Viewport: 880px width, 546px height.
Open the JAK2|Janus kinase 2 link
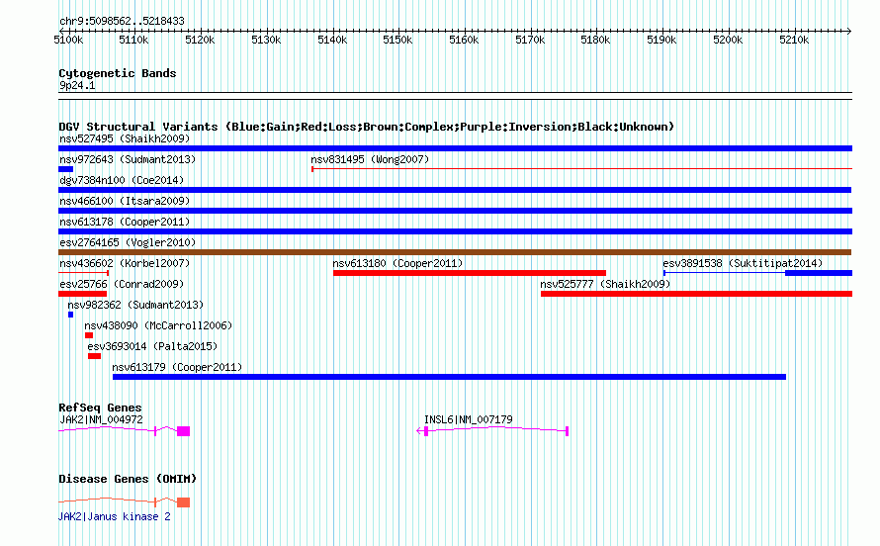coord(115,516)
